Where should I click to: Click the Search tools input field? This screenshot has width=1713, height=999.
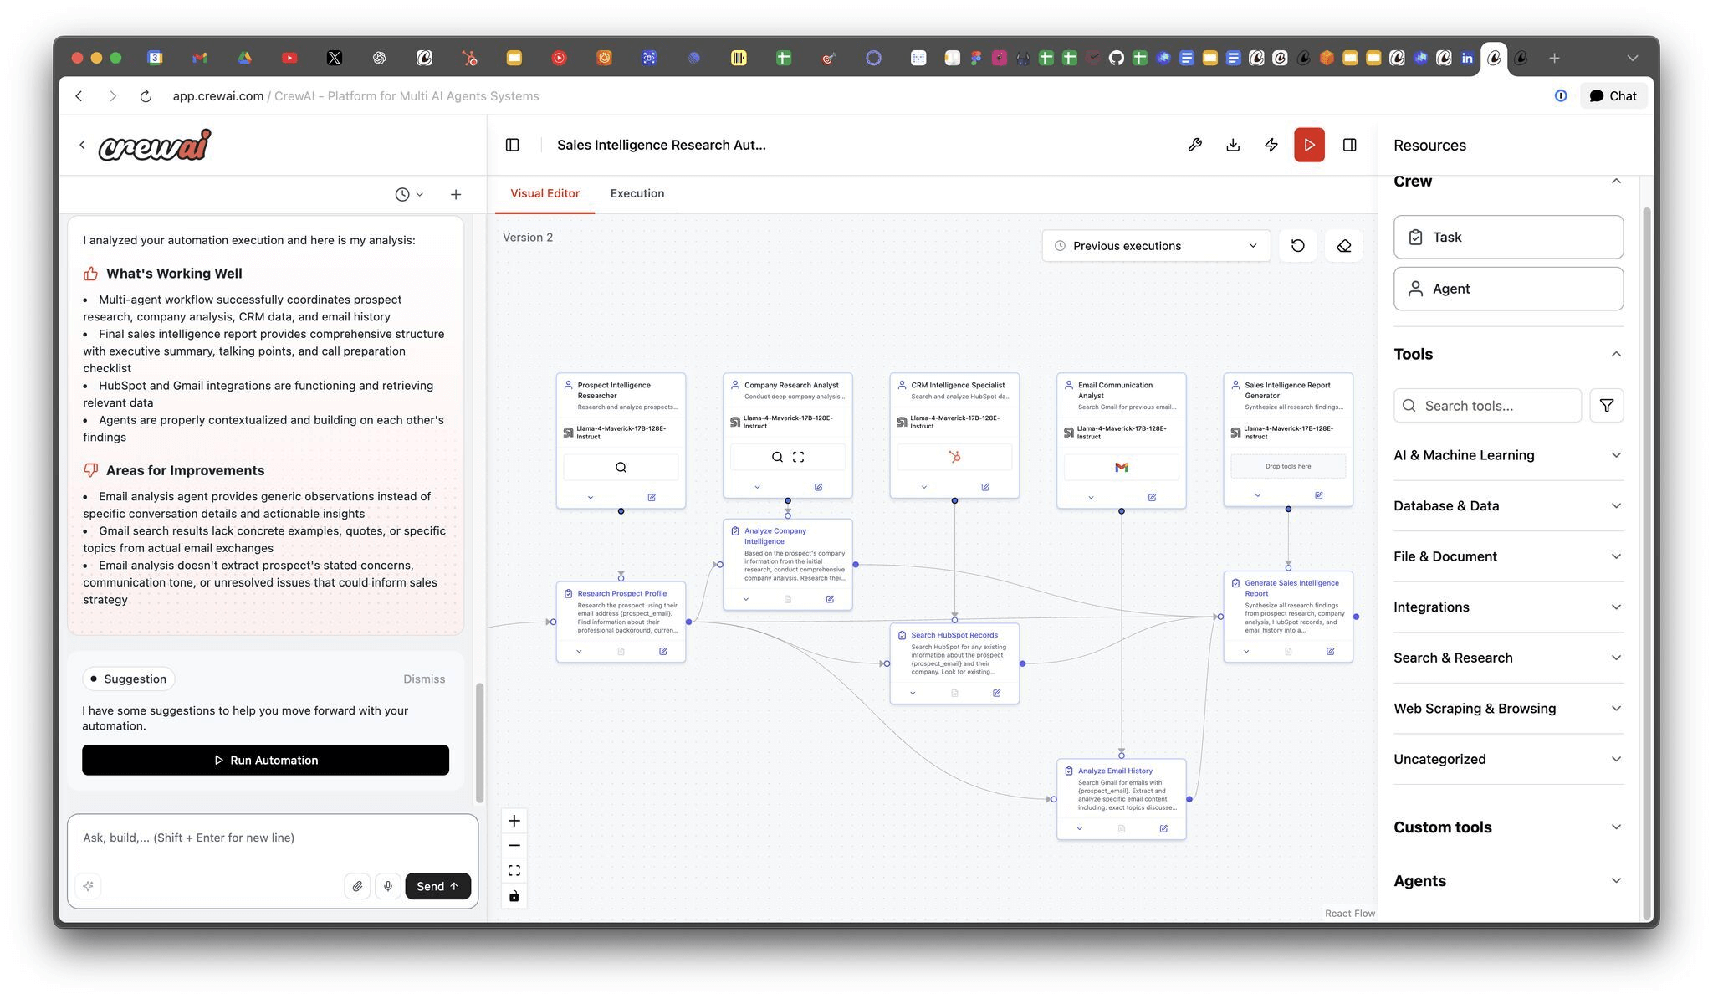click(1487, 406)
